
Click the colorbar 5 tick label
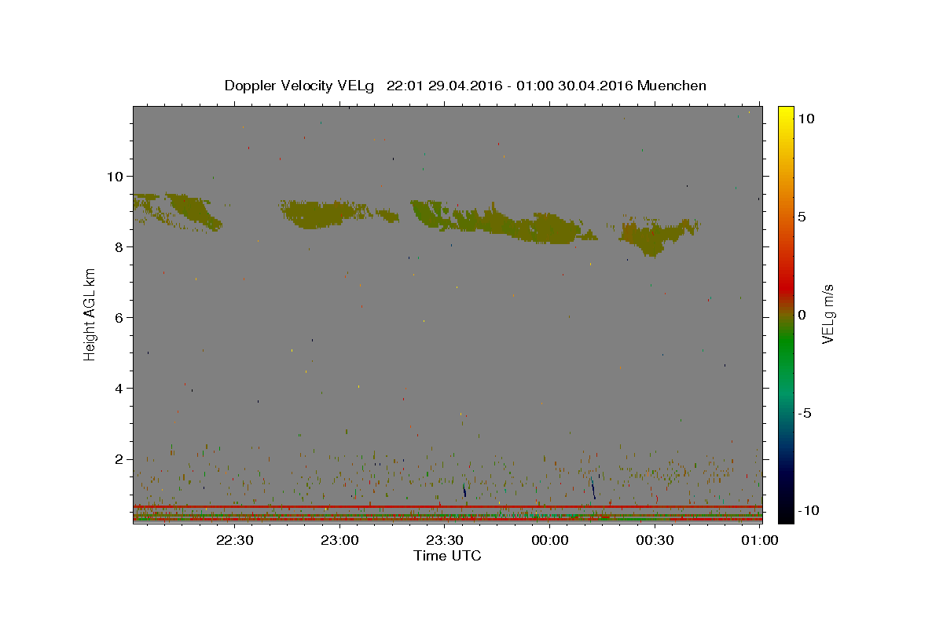pos(802,217)
